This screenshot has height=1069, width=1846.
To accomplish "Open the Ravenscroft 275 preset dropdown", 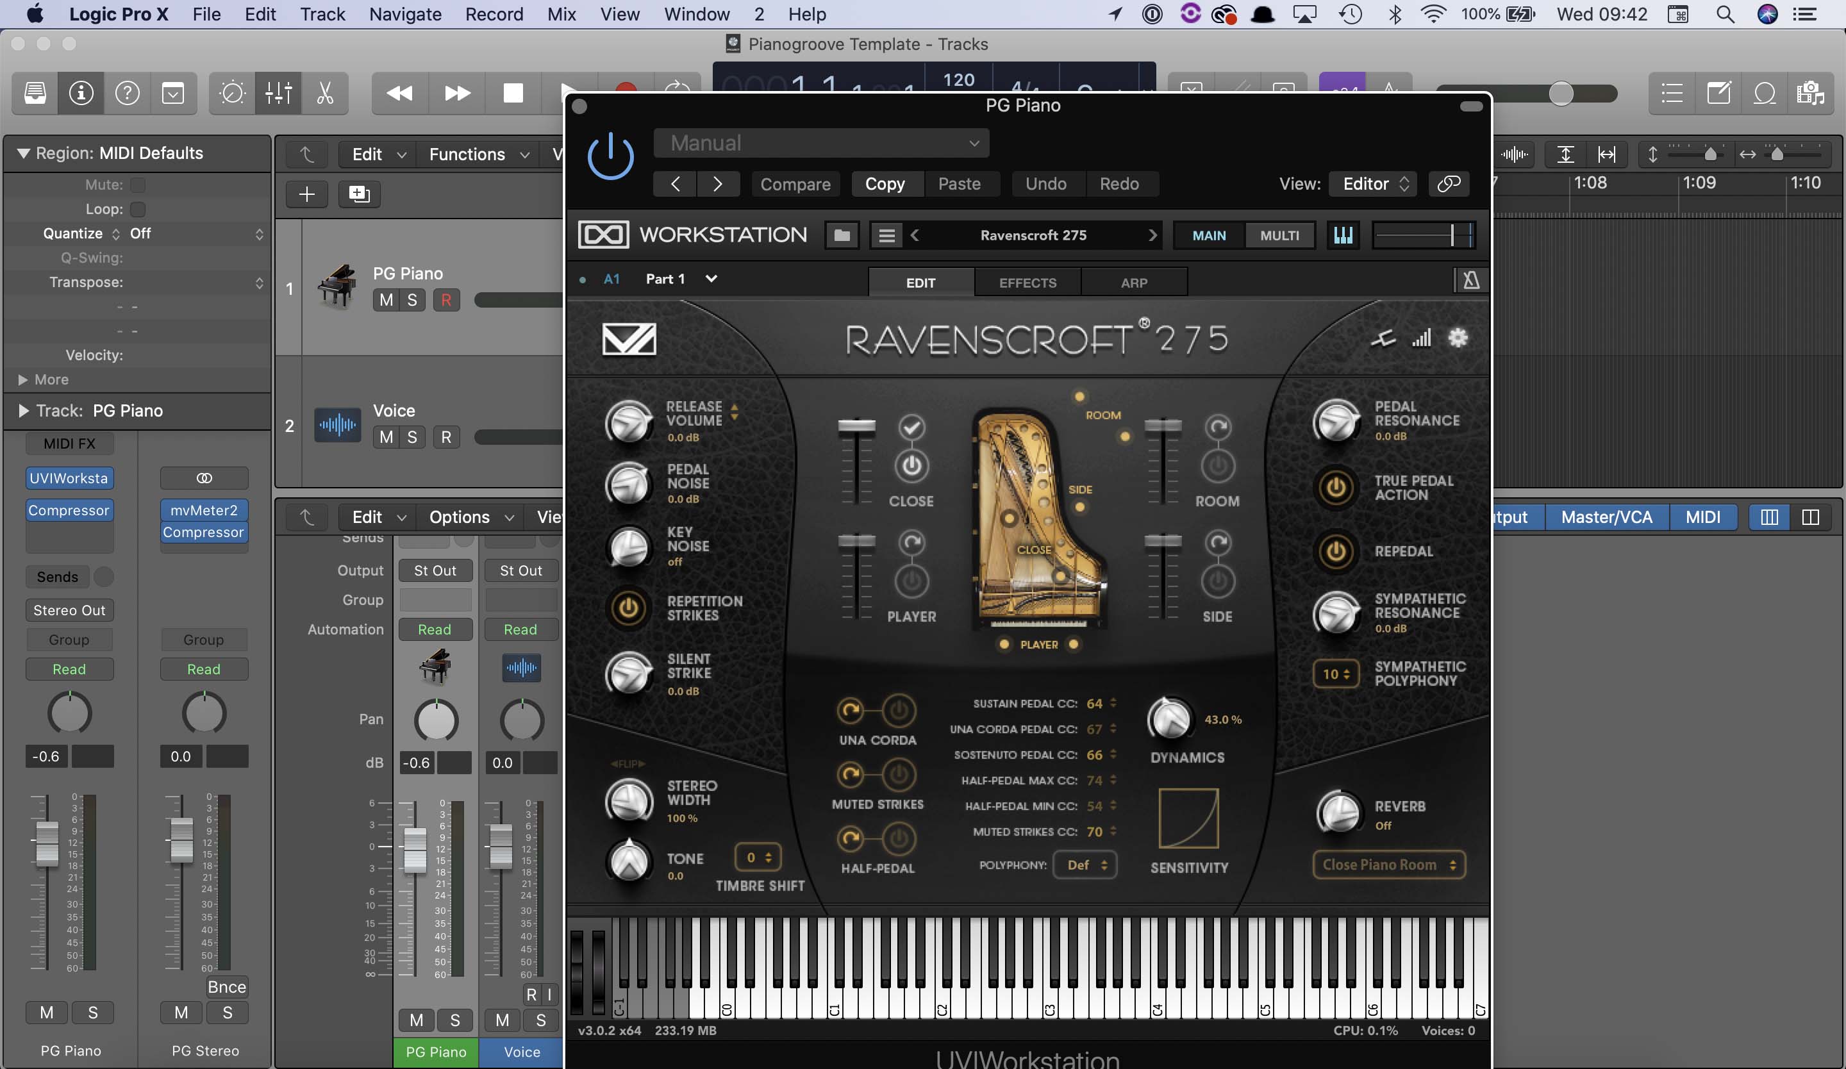I will click(x=1033, y=235).
